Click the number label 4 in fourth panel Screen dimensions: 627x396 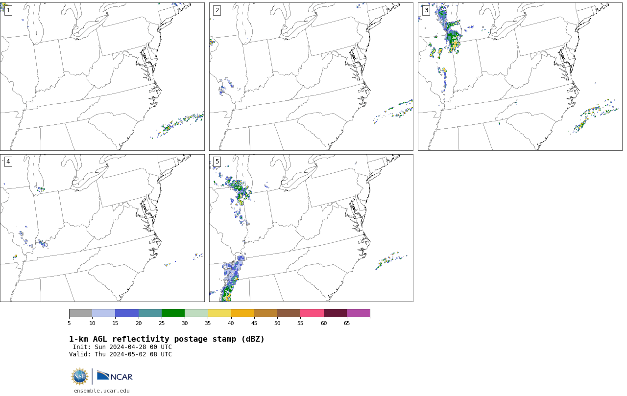[8, 162]
